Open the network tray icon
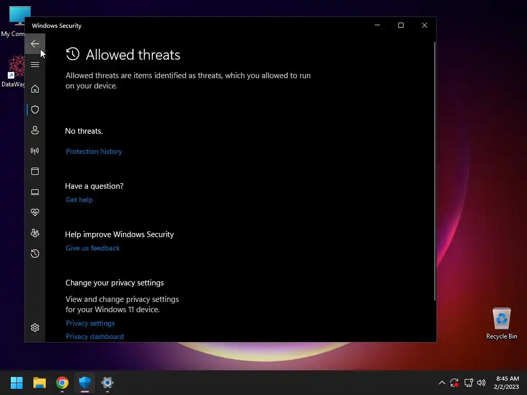This screenshot has height=395, width=527. point(468,383)
